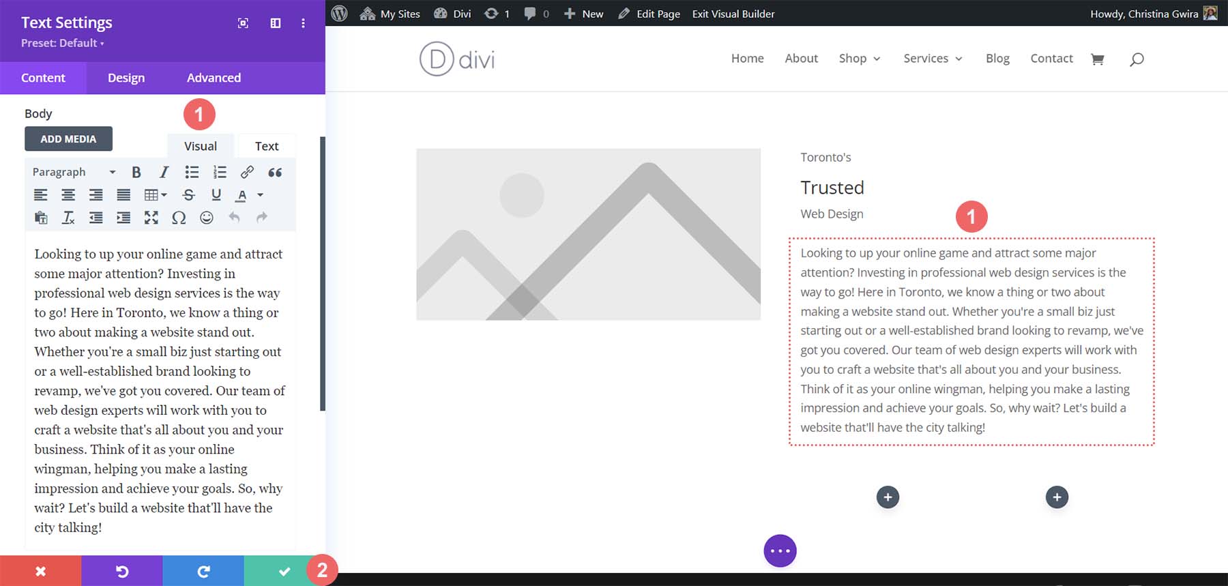Toggle bulleted list formatting
The image size is (1228, 586).
192,173
